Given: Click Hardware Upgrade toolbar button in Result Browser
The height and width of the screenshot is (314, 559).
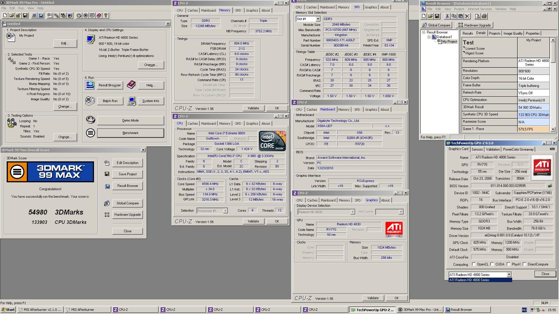Looking at the screenshot, I should pyautogui.click(x=474, y=25).
